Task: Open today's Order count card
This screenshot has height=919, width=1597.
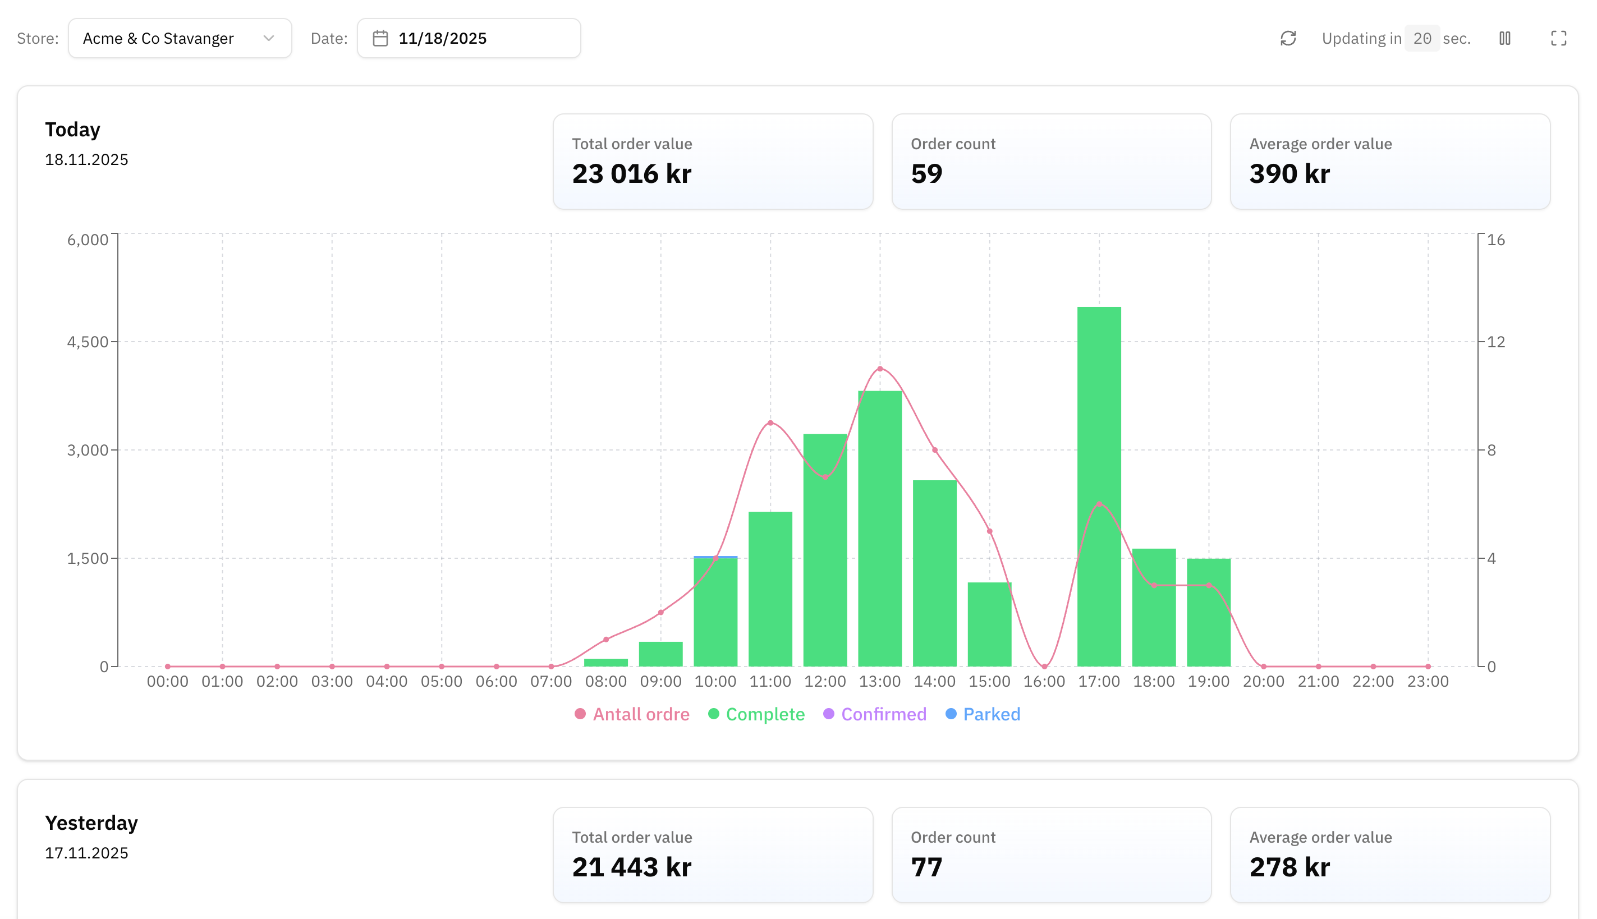Action: 1051,162
